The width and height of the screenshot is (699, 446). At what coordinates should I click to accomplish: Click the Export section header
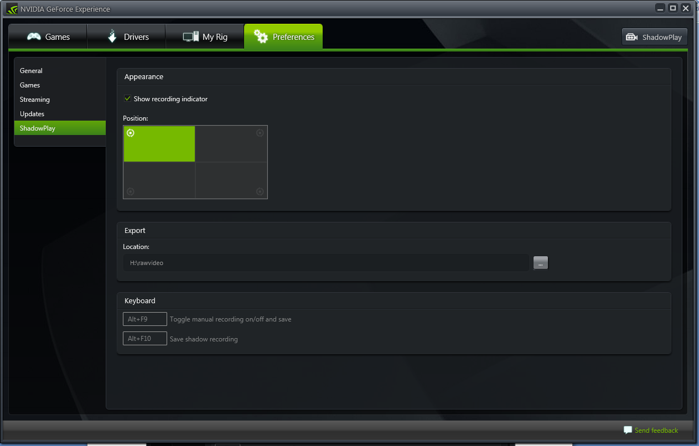[135, 231]
